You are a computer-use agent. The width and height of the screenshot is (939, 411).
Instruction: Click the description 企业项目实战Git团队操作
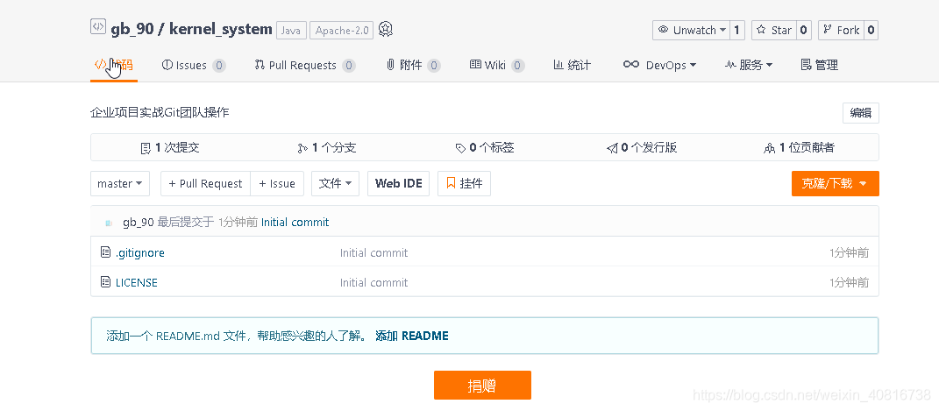160,112
